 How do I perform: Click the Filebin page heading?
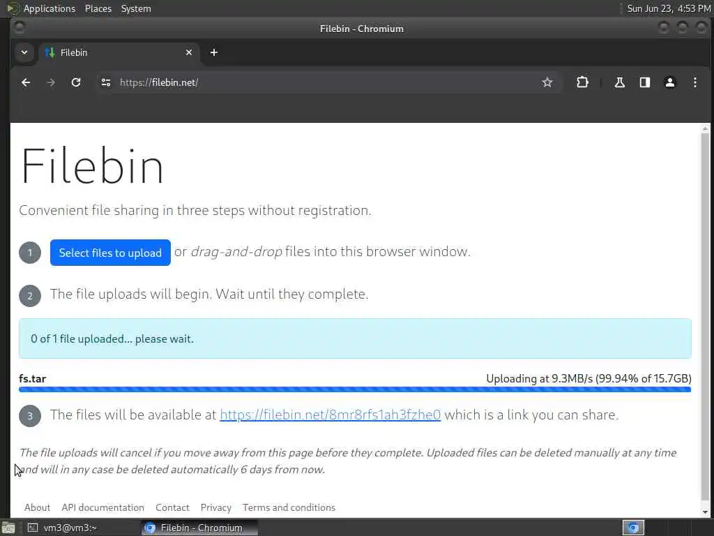click(92, 166)
